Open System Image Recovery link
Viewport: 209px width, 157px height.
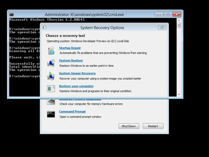77,73
